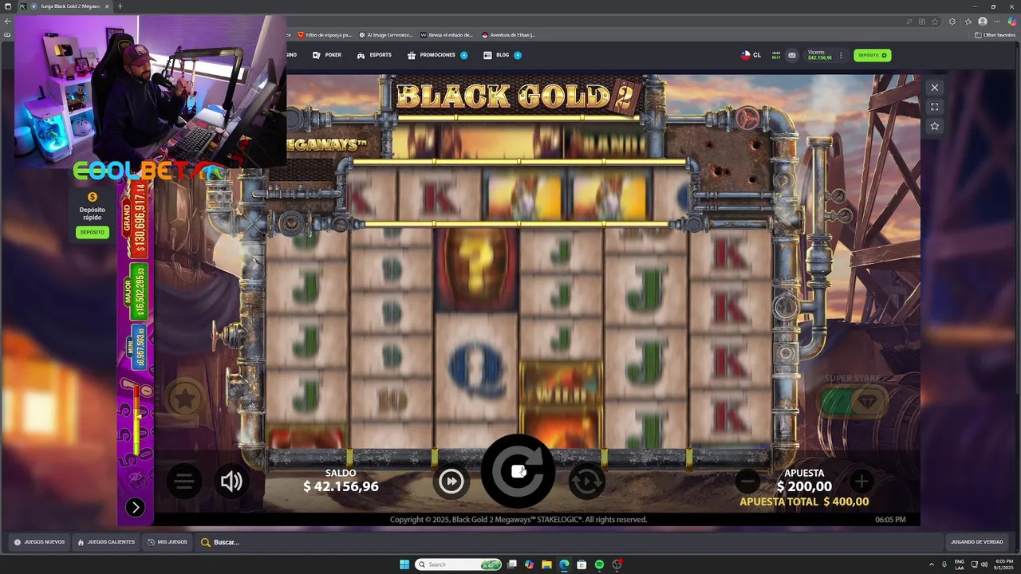Open Spotify from the taskbar
The height and width of the screenshot is (574, 1021).
click(599, 564)
